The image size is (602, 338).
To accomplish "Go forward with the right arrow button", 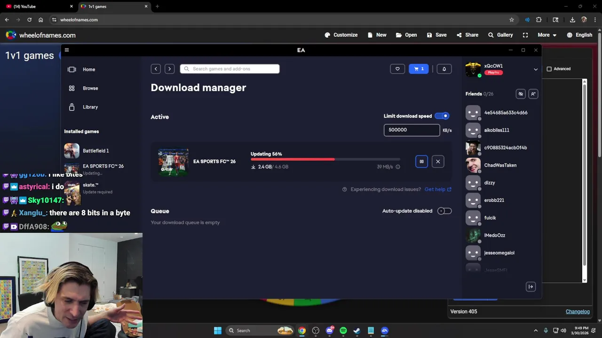I will [x=169, y=69].
